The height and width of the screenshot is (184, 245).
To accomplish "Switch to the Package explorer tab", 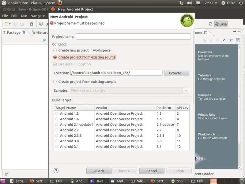I will point(13,33).
